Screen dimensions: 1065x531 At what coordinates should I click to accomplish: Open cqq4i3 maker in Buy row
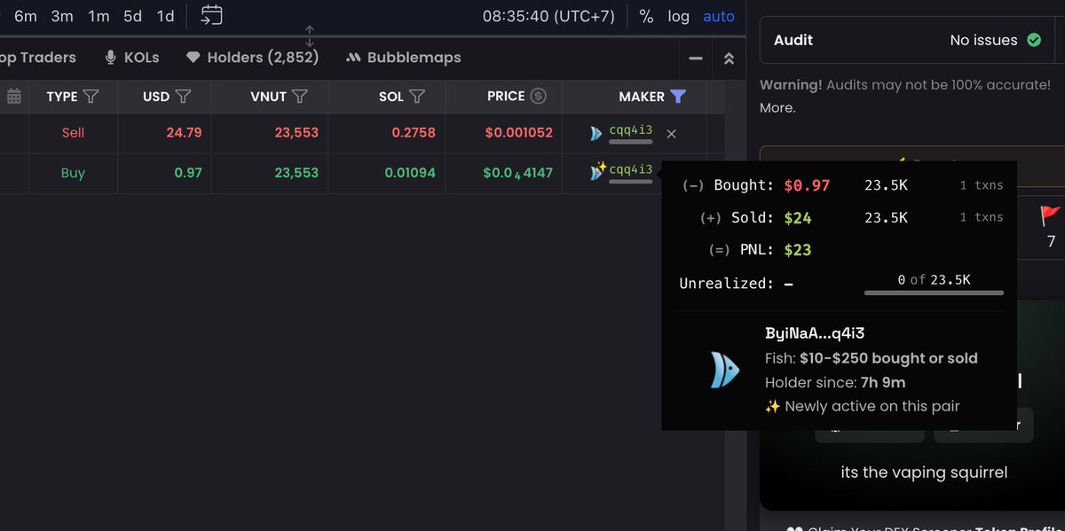pos(630,169)
